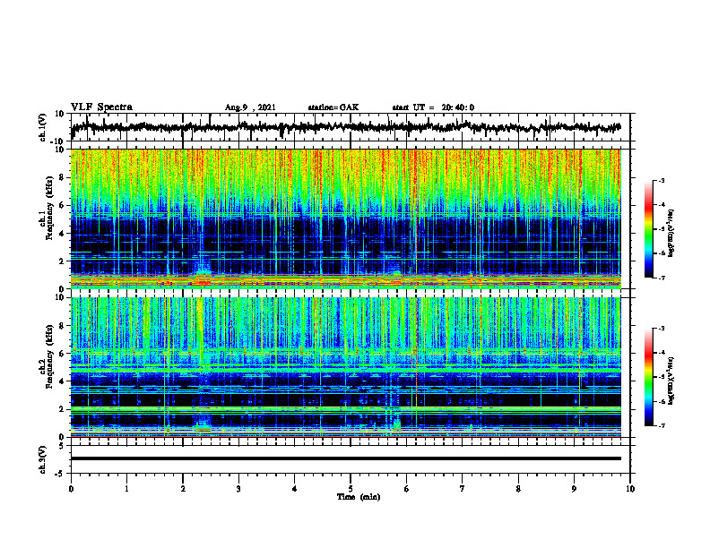Click the flat ch.3 voltage trace
This screenshot has height=548, width=710.
(x=346, y=458)
